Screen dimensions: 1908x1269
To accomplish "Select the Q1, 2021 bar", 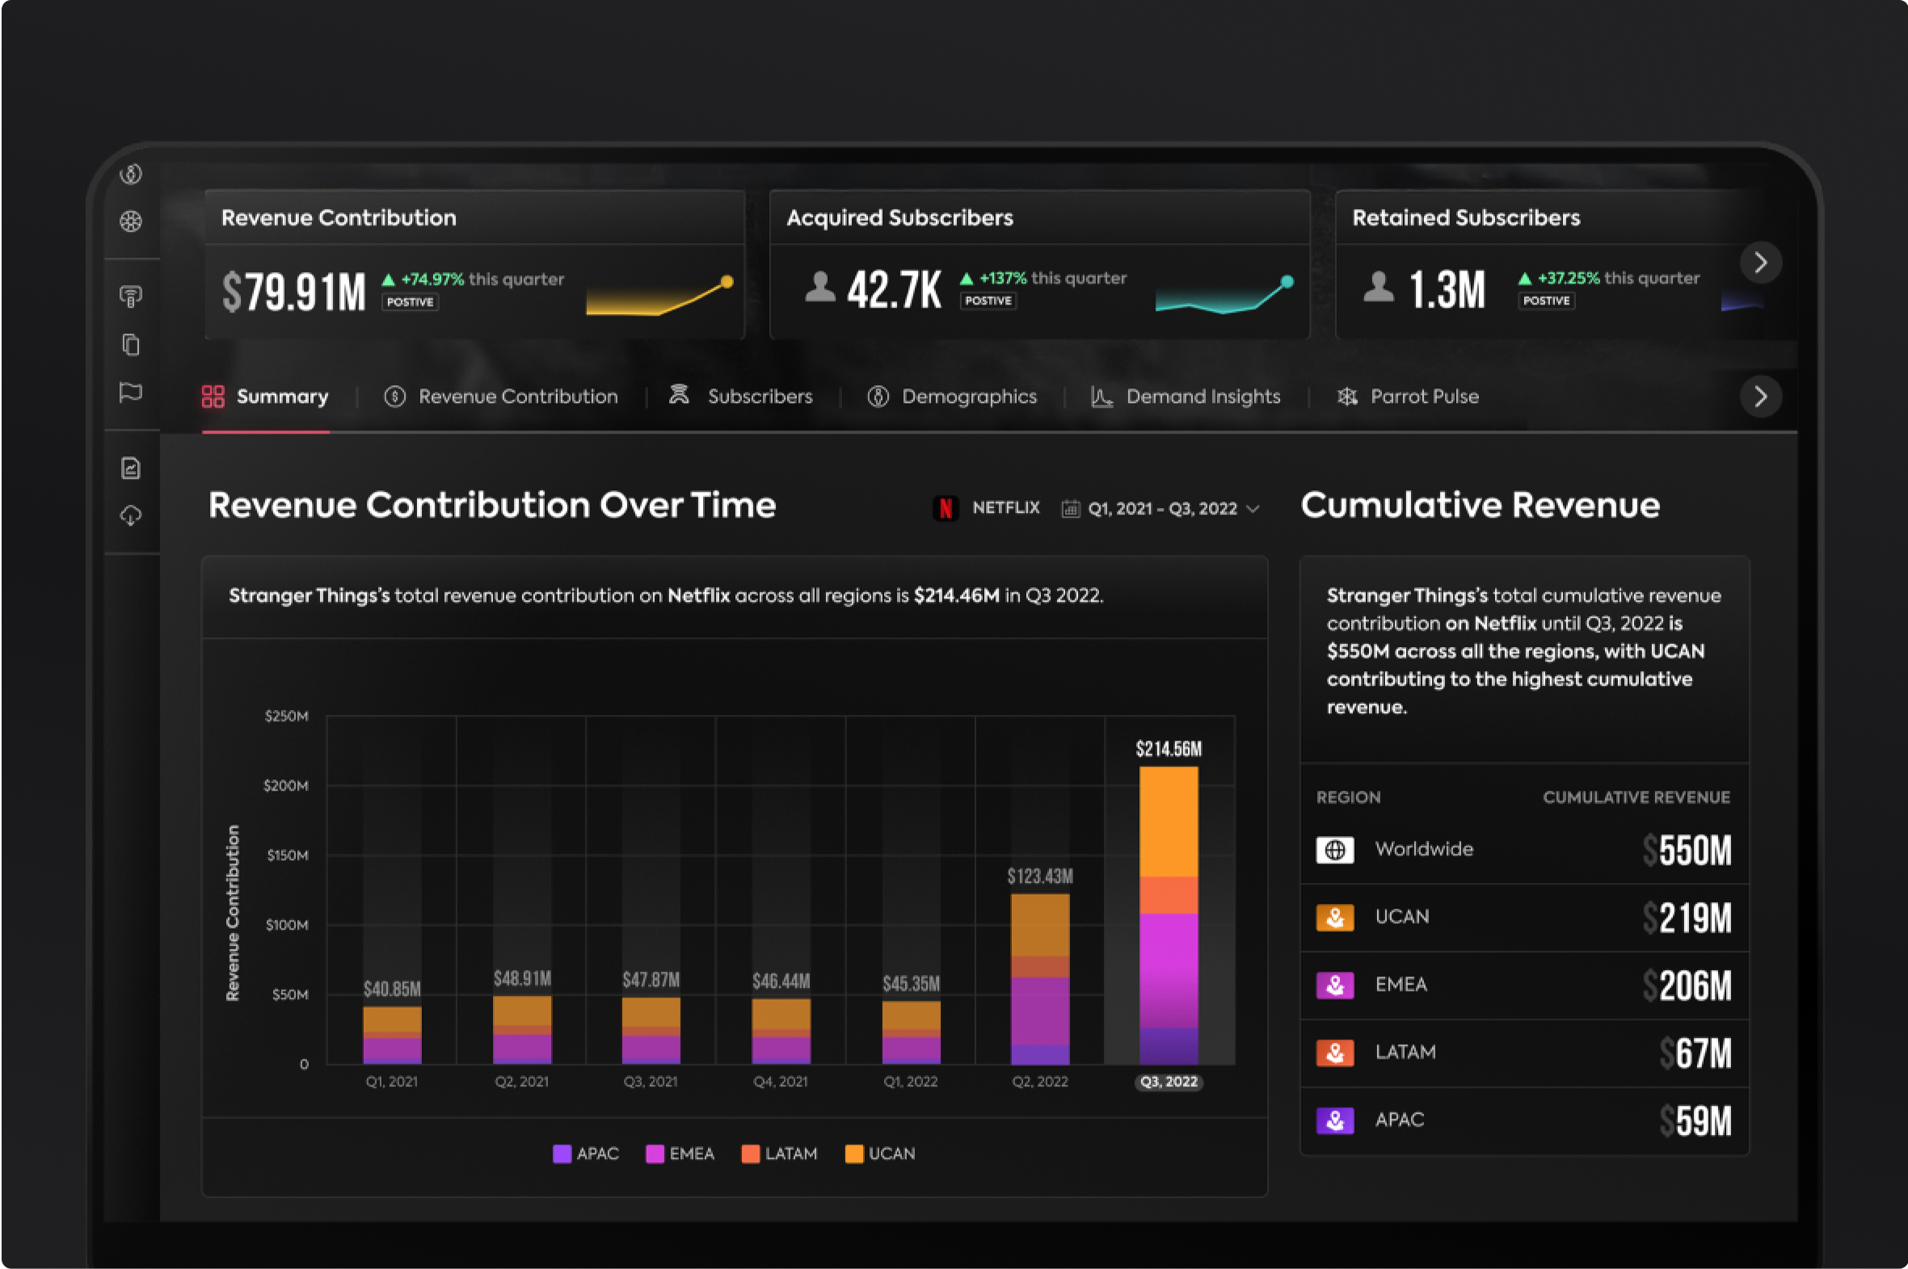I will pyautogui.click(x=393, y=1034).
